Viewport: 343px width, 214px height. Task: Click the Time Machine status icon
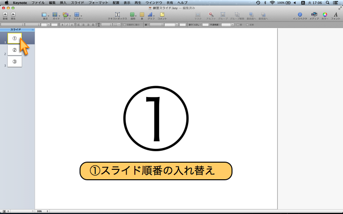click(x=258, y=3)
